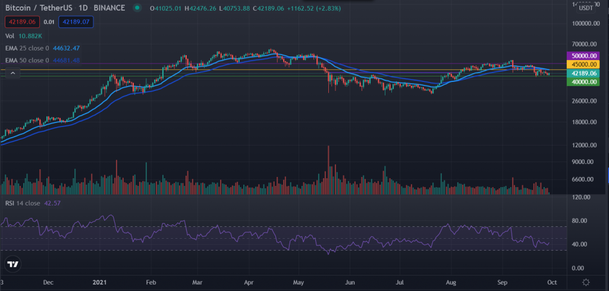Click the EMA 25 value 44632.47

(x=65, y=48)
